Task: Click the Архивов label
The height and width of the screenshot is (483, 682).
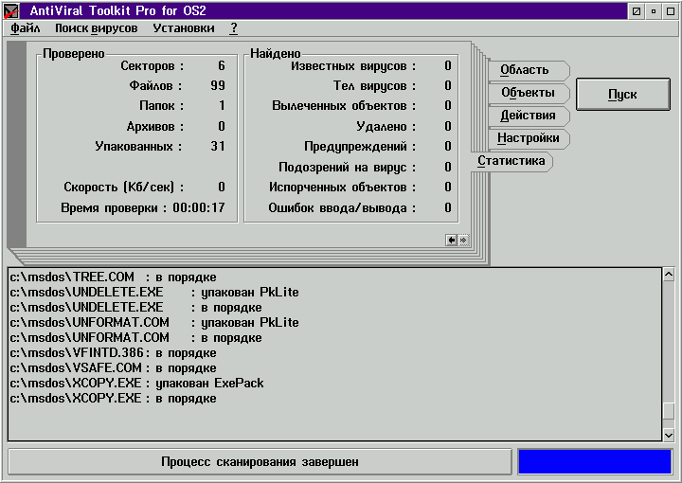Action: pyautogui.click(x=154, y=127)
